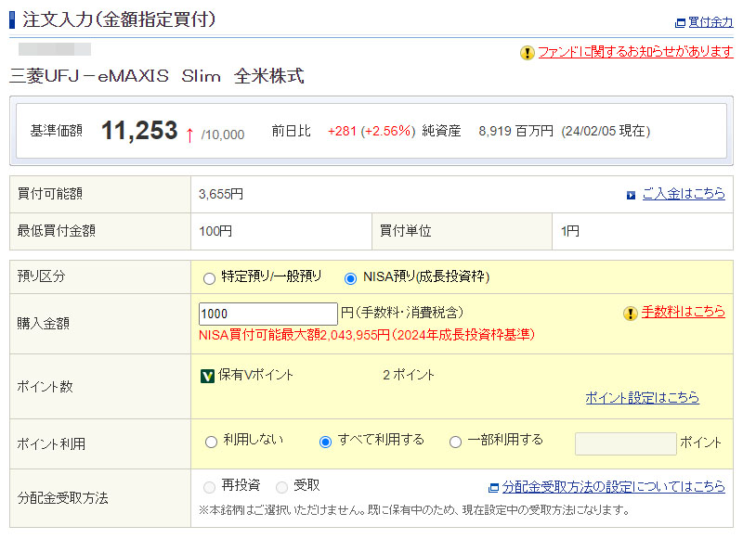Viewport: 743px width, 539px height.
Task: Open the ポイント設定はこちら link
Action: point(642,398)
